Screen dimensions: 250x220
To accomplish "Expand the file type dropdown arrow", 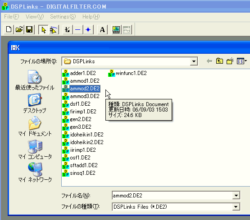I will pyautogui.click(x=236, y=207).
